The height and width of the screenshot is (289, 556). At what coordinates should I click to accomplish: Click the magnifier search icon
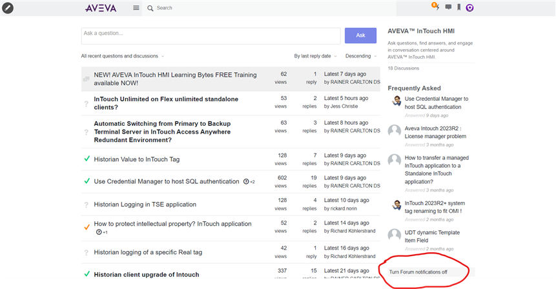pos(150,8)
